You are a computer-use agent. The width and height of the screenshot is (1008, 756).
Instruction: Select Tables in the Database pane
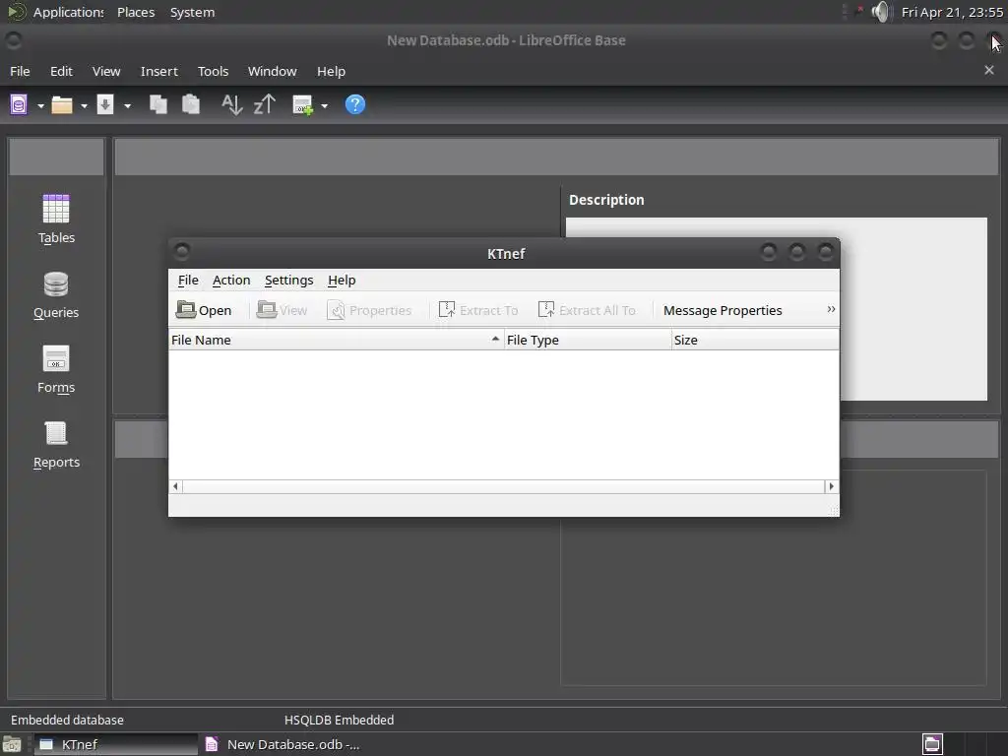tap(56, 220)
